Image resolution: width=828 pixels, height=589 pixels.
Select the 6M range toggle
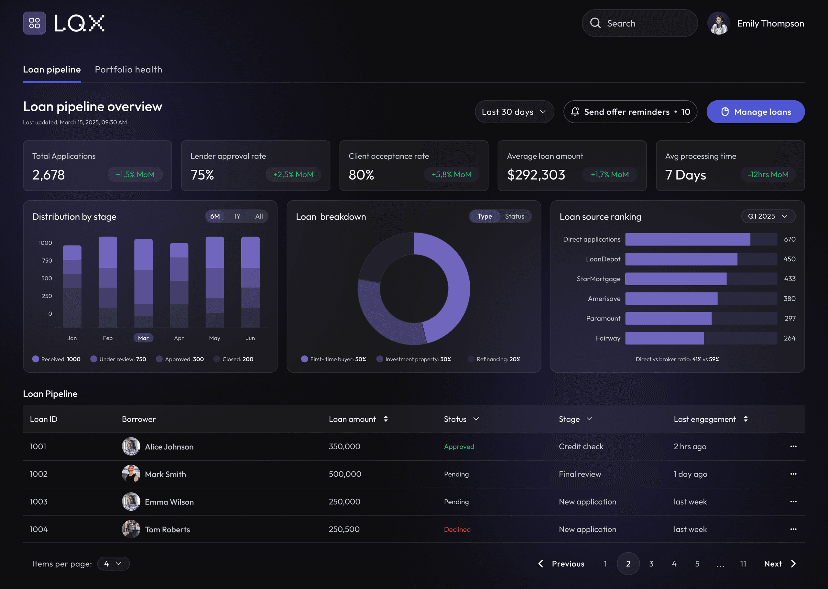(x=215, y=216)
